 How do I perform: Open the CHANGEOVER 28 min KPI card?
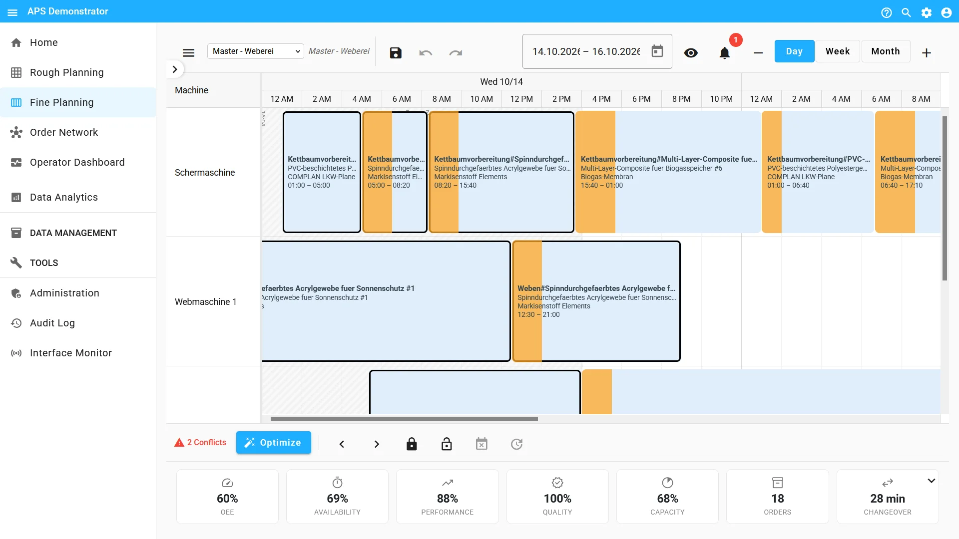coord(888,497)
